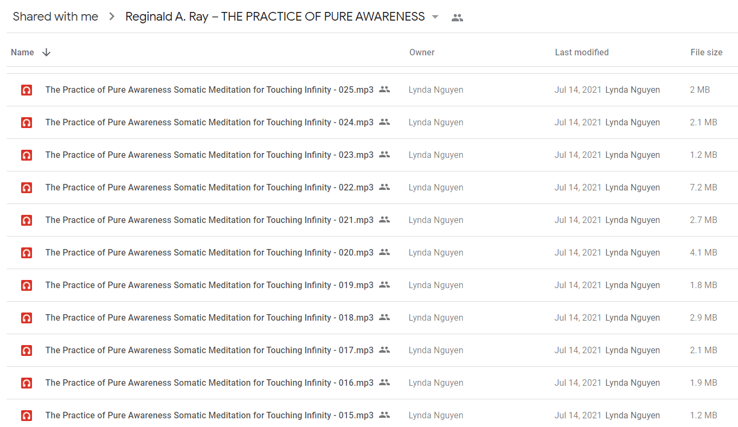The height and width of the screenshot is (427, 738).
Task: Click the audio icon for file 025.mp3
Action: point(27,90)
